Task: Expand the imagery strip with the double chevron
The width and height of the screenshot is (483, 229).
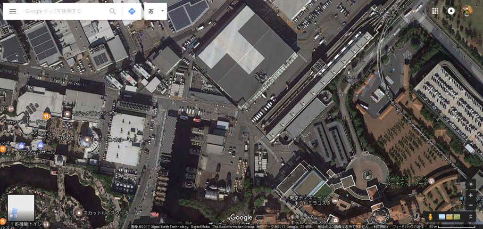Action: (x=470, y=217)
